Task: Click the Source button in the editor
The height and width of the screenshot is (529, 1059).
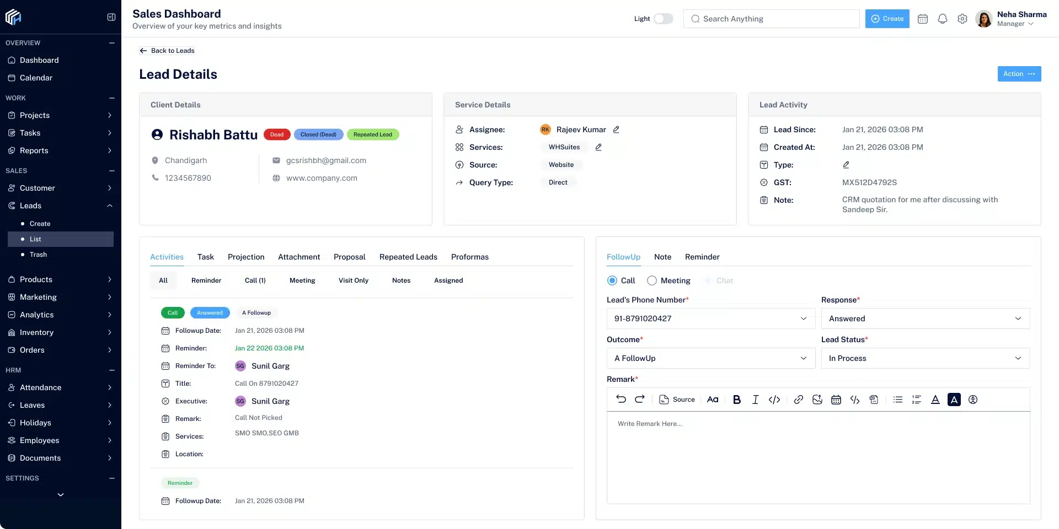Action: point(677,400)
